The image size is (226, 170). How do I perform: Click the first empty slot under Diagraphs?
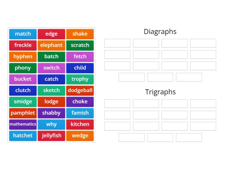117,43
